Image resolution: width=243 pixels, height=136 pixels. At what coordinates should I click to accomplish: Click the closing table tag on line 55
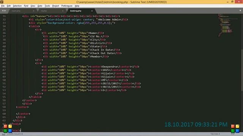coord(35,97)
